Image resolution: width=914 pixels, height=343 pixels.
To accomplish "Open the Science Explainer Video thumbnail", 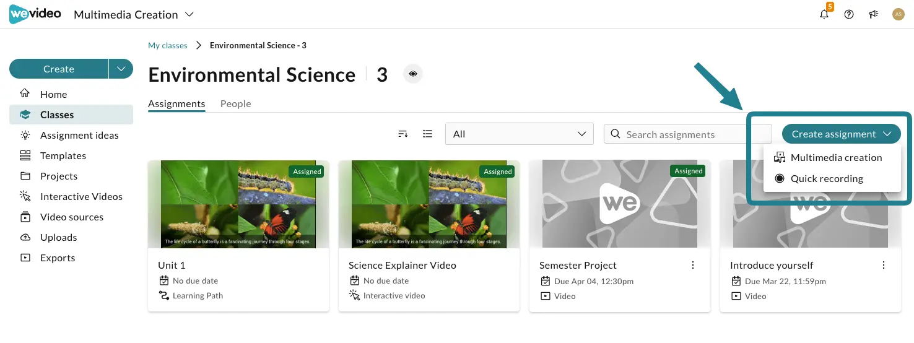I will tap(429, 204).
